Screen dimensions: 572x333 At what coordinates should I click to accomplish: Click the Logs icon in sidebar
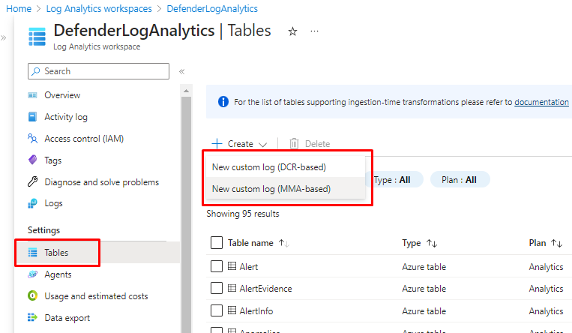(x=32, y=203)
